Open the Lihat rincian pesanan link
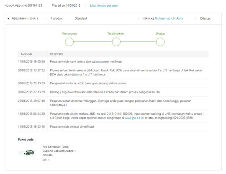 pyautogui.click(x=104, y=5)
